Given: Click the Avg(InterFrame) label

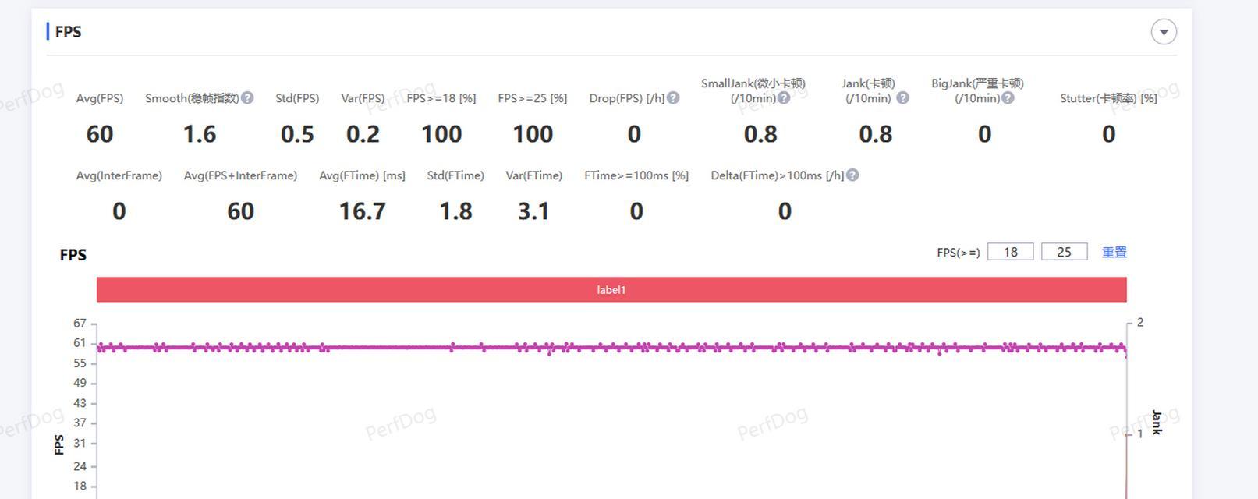Looking at the screenshot, I should (119, 175).
